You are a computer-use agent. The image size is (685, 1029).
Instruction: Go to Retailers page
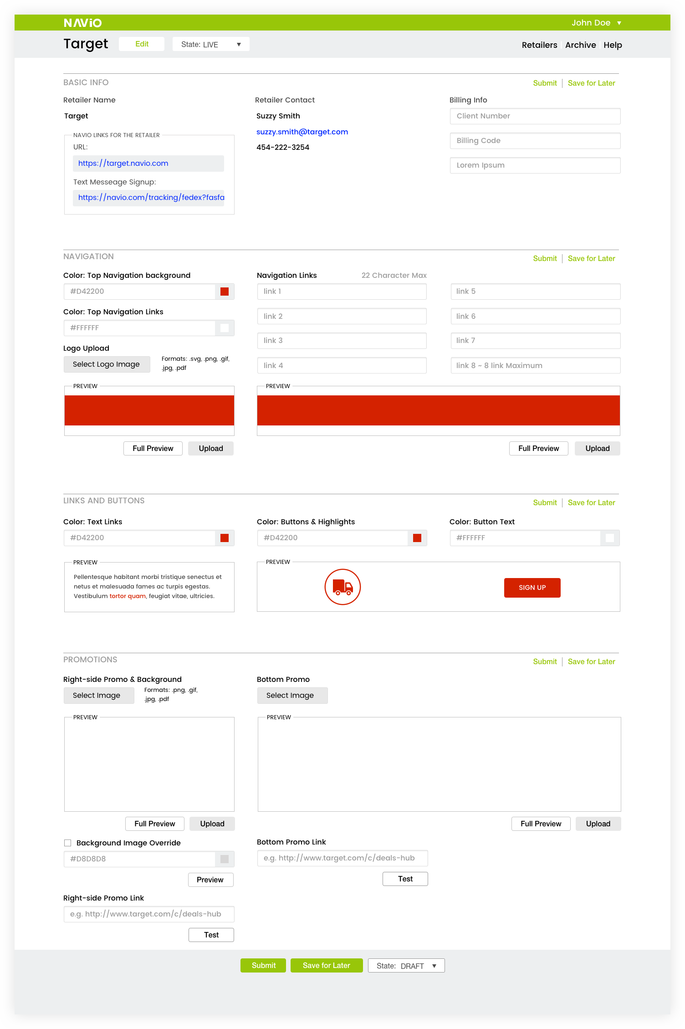click(539, 45)
